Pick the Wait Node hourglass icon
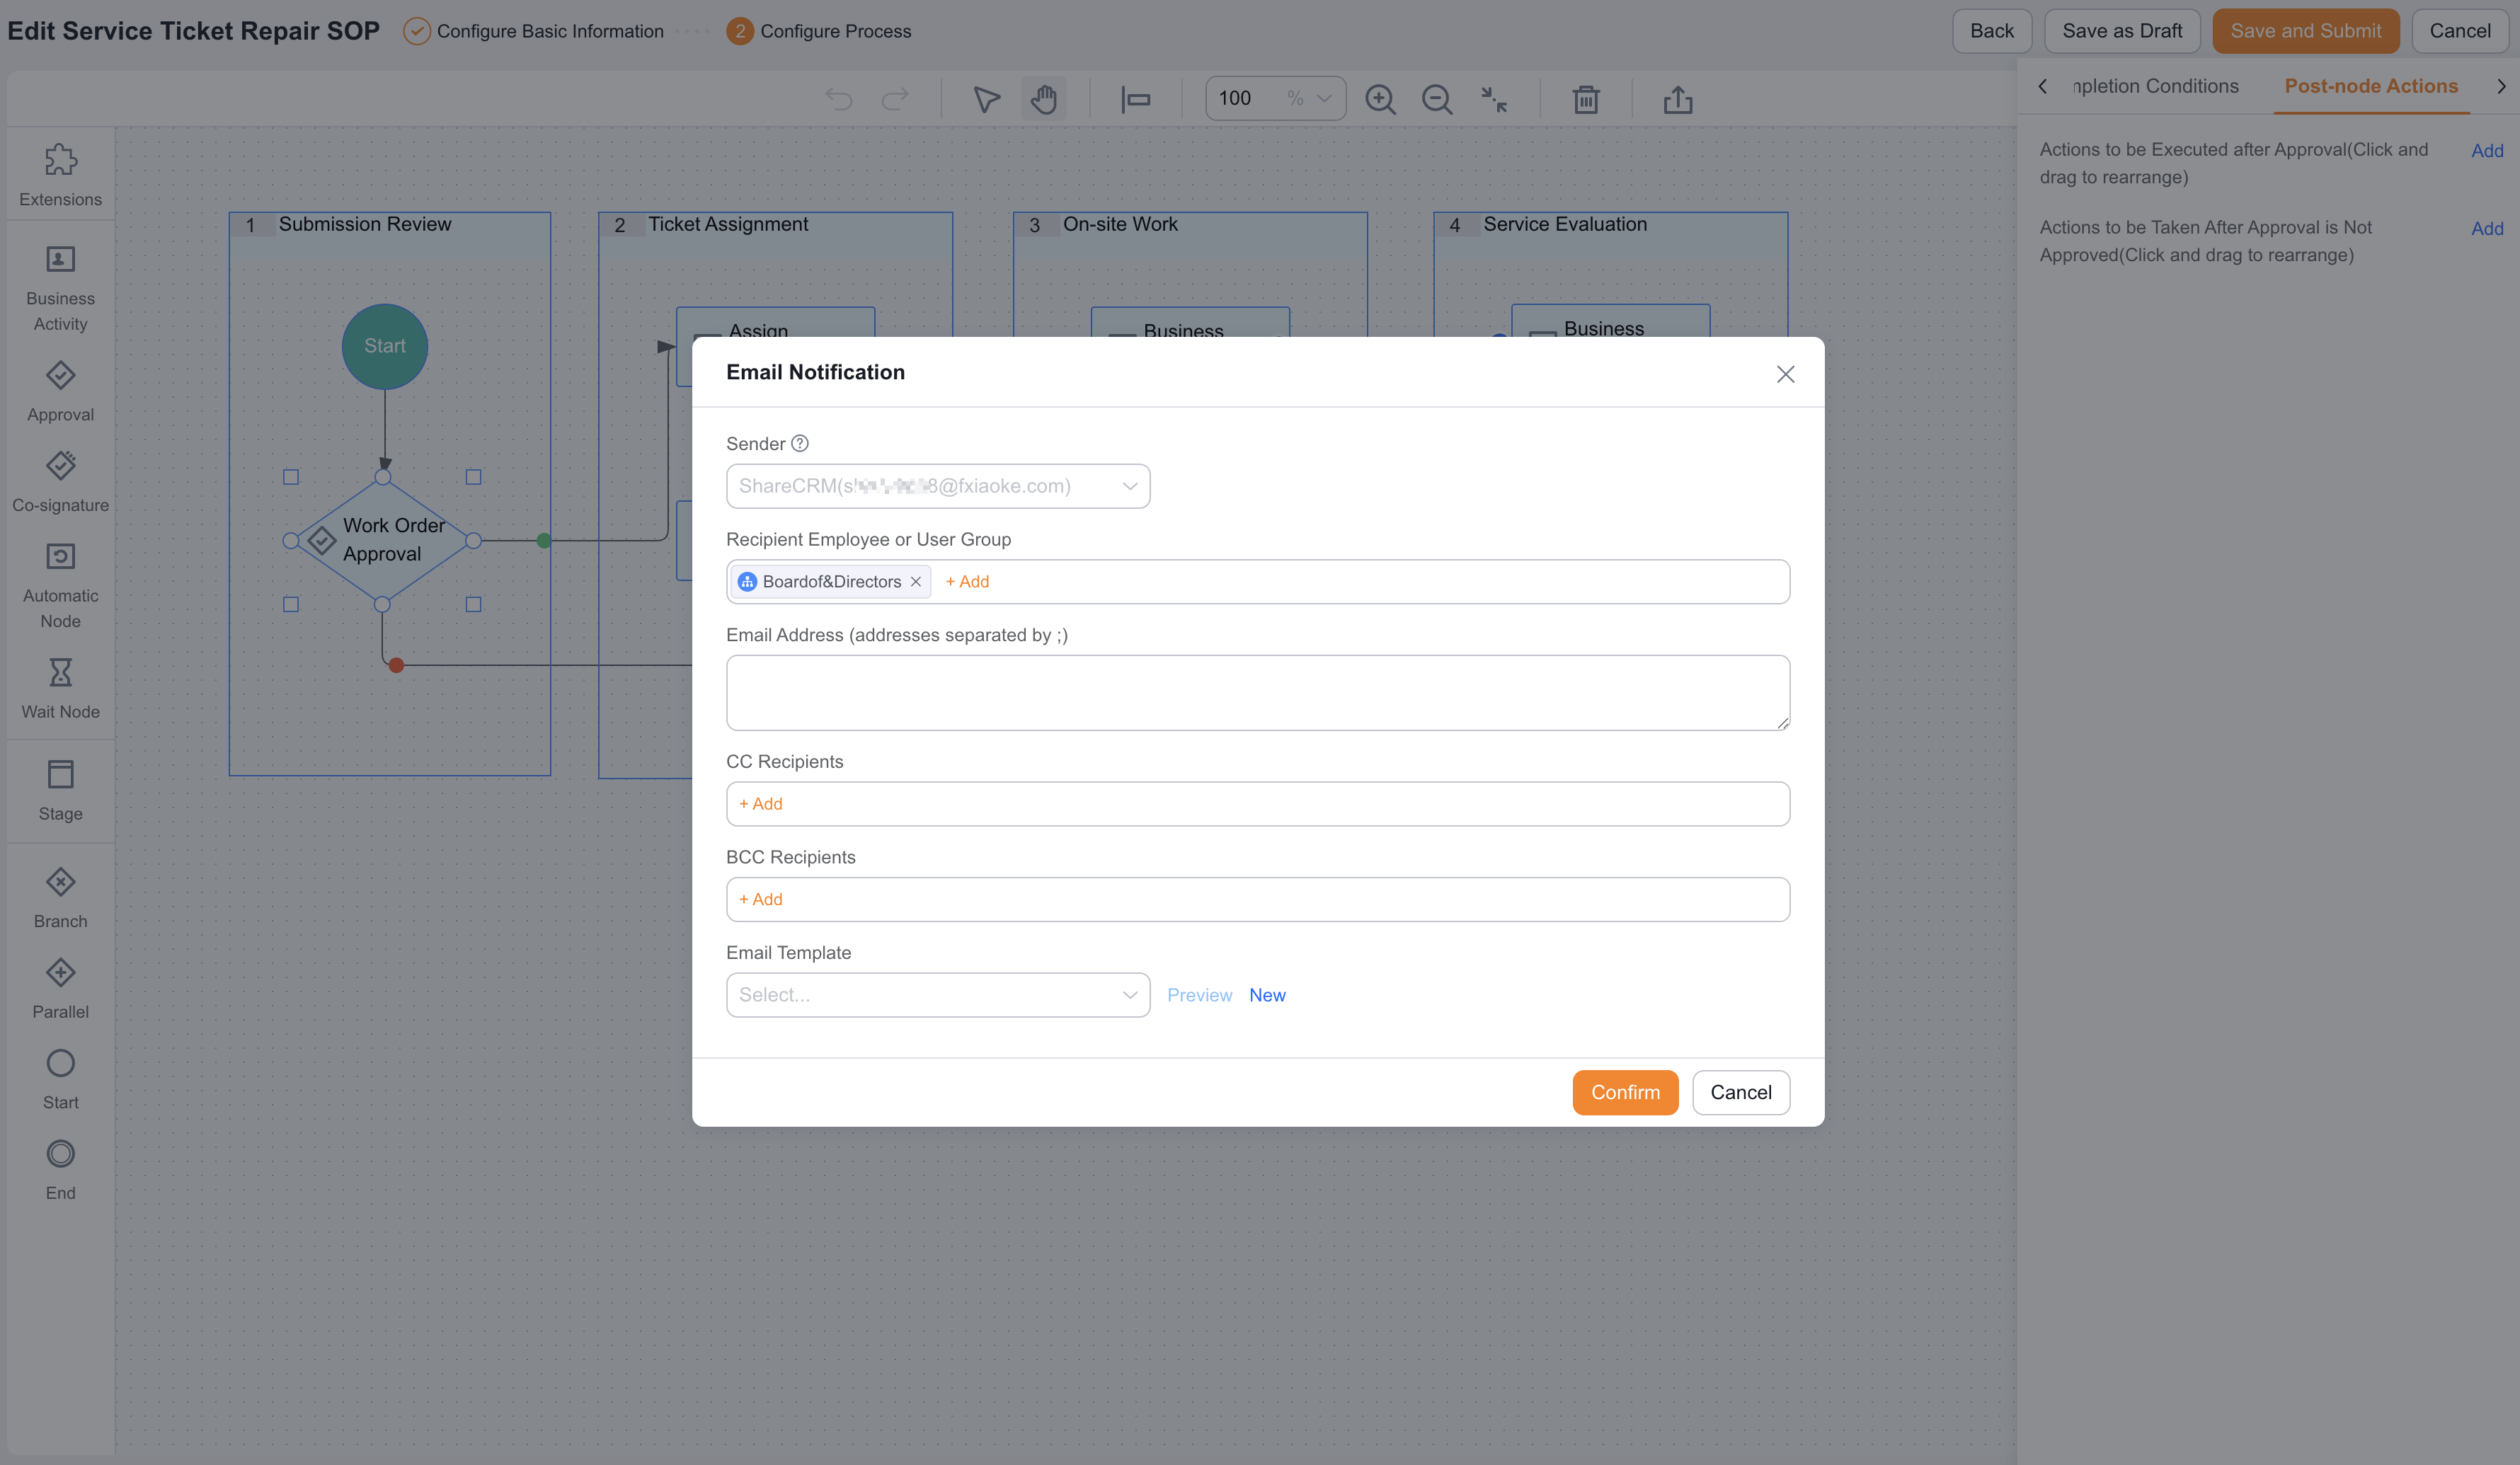Screen dimensions: 2520x1465 click(x=60, y=672)
